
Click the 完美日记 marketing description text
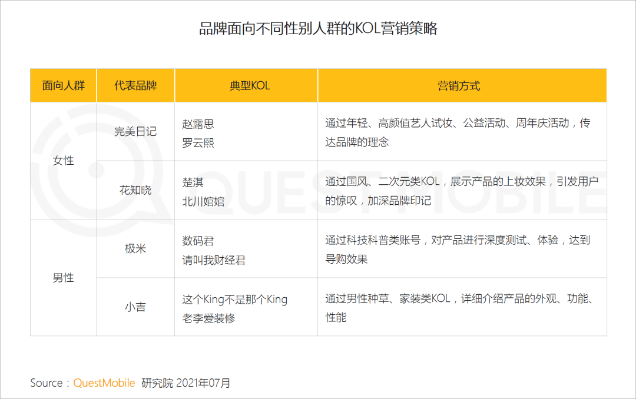pos(458,132)
